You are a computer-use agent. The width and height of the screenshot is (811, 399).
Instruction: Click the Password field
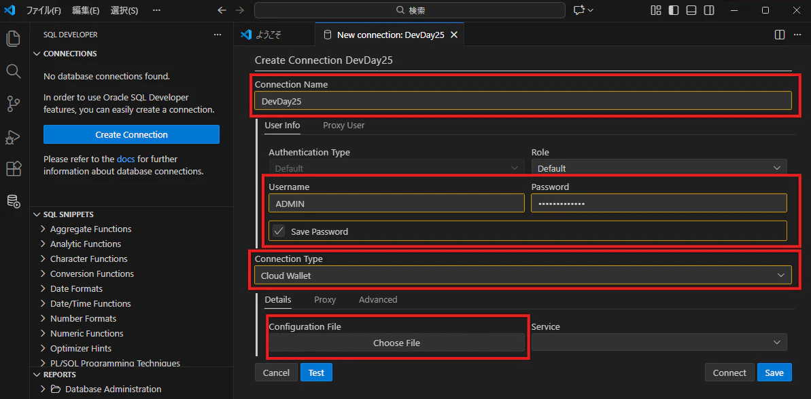[659, 204]
